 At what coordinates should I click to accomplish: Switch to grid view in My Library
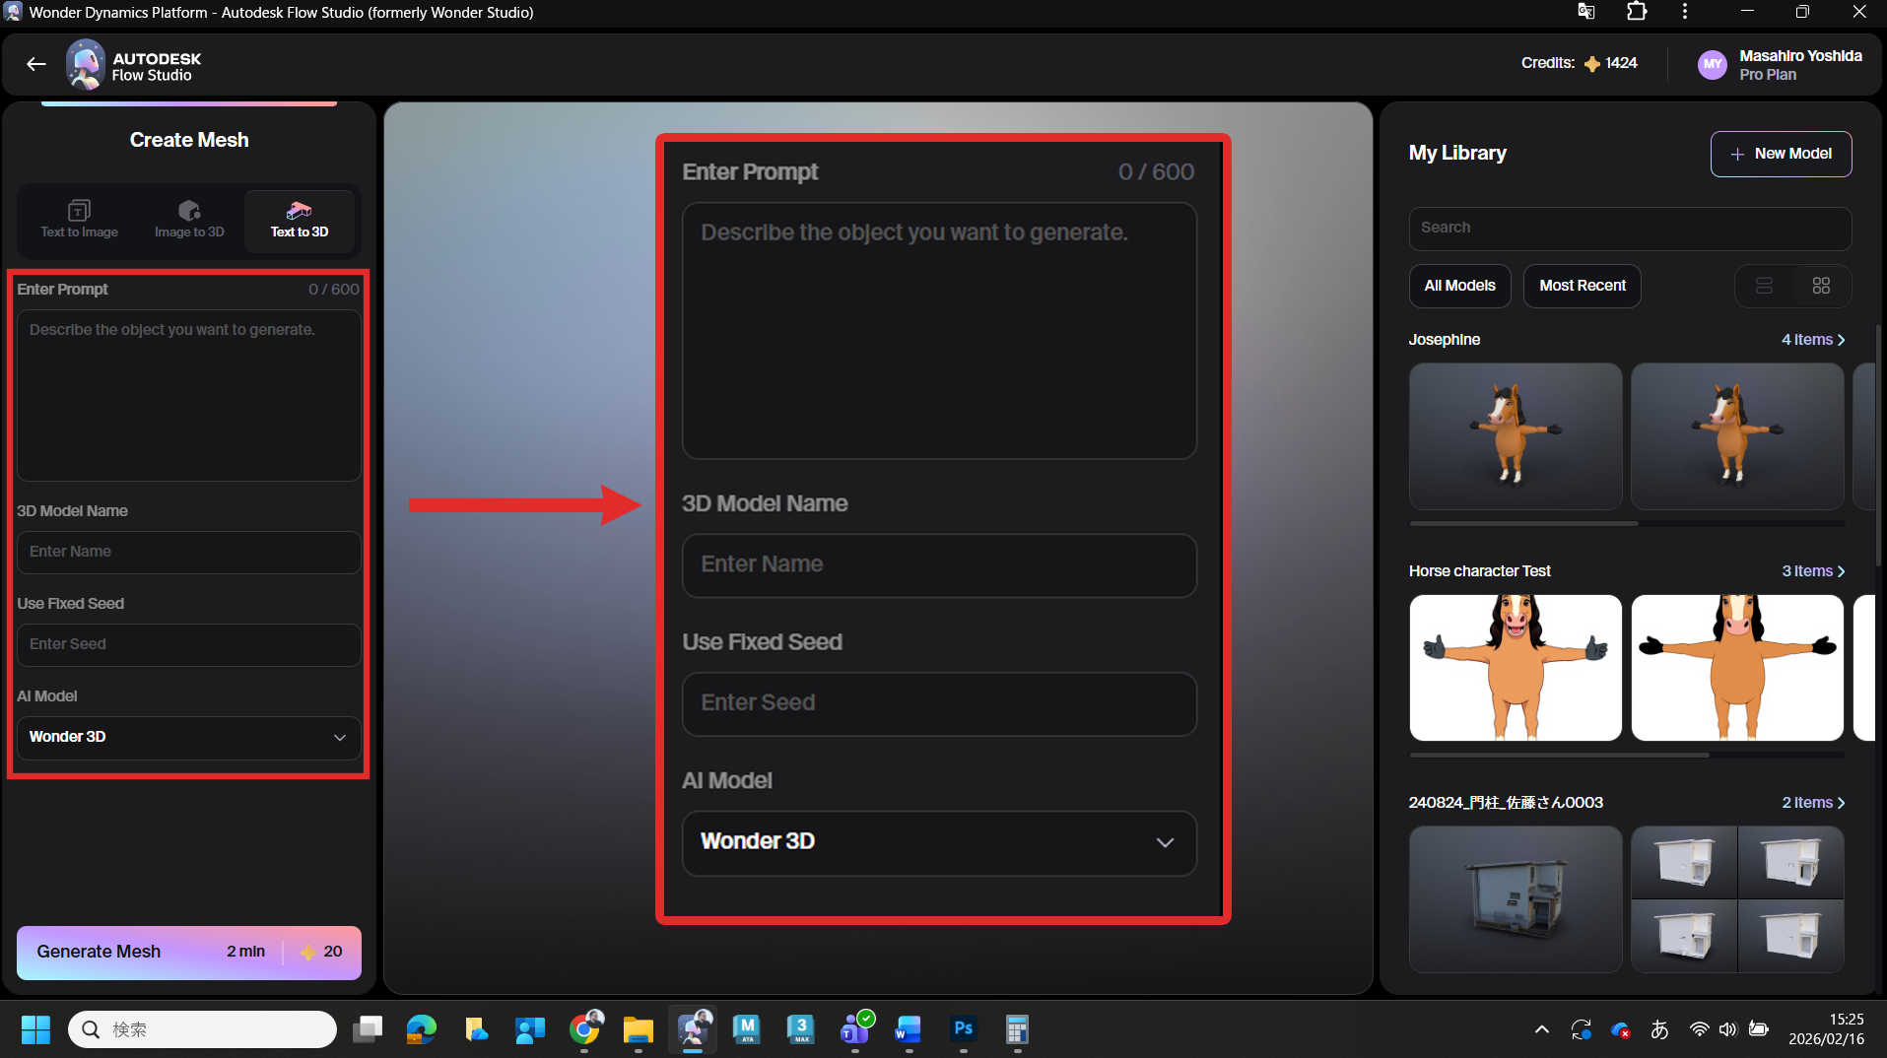point(1821,286)
